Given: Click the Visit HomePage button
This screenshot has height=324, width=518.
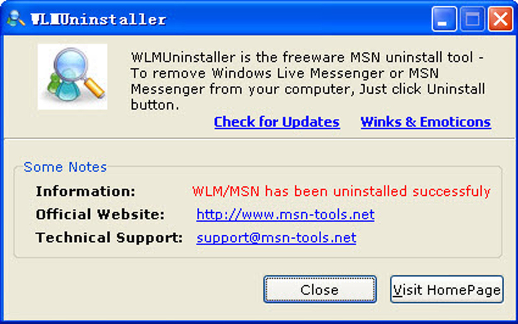Looking at the screenshot, I should pos(447,289).
